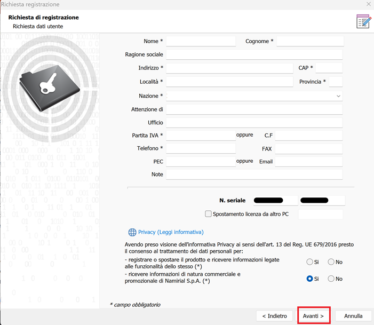
Task: Click the Email input field
Action: [x=308, y=162]
